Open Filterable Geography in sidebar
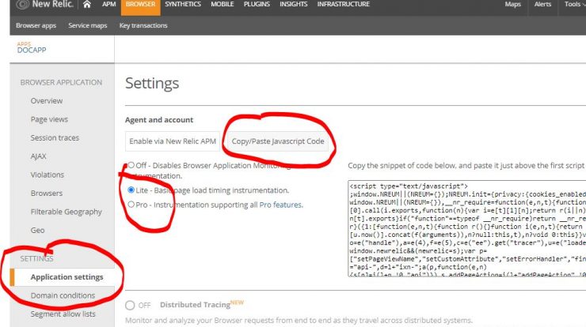 [67, 212]
